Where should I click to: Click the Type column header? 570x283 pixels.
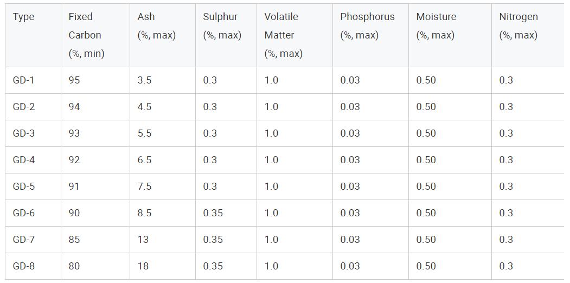click(x=23, y=17)
